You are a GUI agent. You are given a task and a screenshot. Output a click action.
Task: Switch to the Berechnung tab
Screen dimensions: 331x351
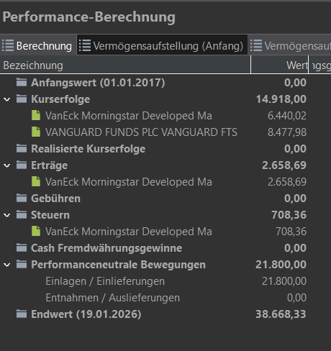[x=38, y=45]
